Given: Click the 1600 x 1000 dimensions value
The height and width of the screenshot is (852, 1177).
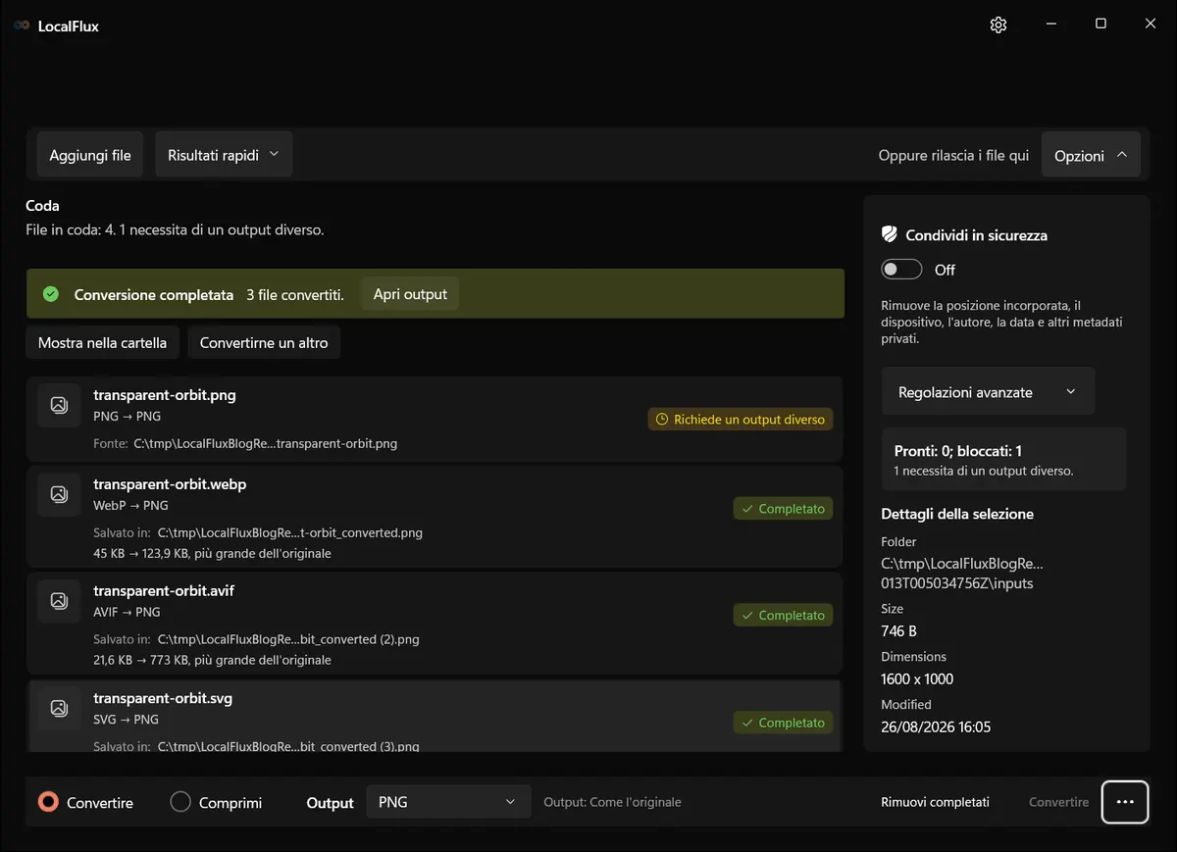Looking at the screenshot, I should [917, 678].
